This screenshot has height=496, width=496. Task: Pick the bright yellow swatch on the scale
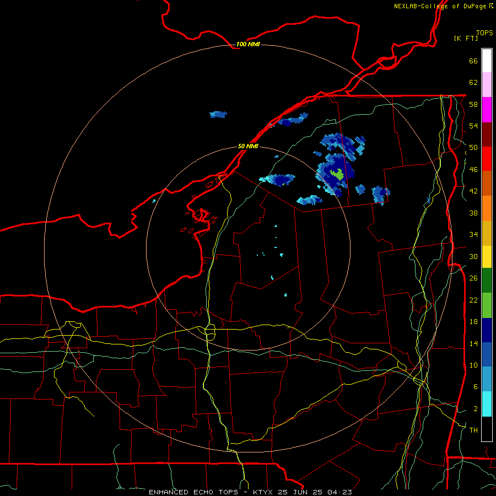pyautogui.click(x=487, y=256)
